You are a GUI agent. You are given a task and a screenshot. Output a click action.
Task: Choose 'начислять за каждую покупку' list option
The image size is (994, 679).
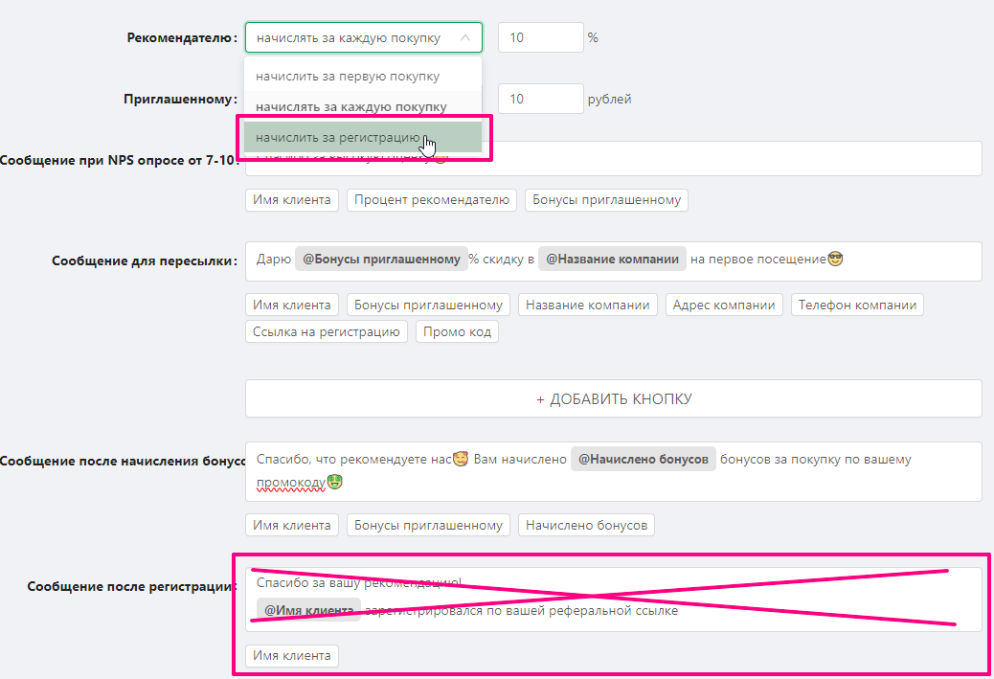coord(363,106)
